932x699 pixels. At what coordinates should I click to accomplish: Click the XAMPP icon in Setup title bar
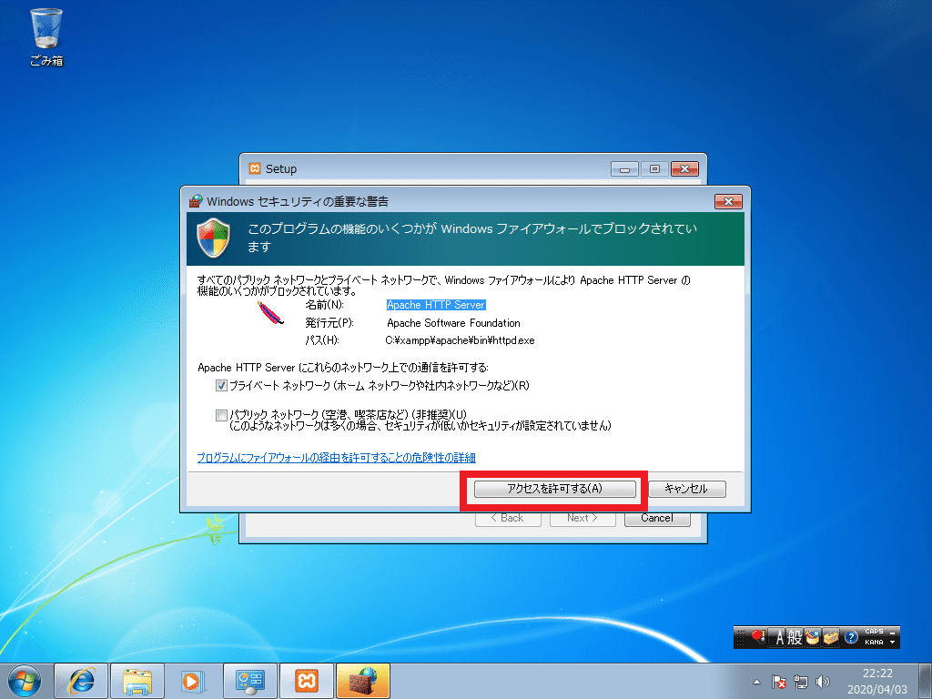(255, 168)
